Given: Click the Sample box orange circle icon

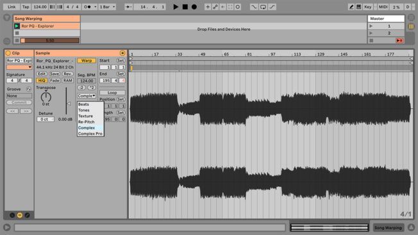Looking at the screenshot, I should [x=122, y=53].
